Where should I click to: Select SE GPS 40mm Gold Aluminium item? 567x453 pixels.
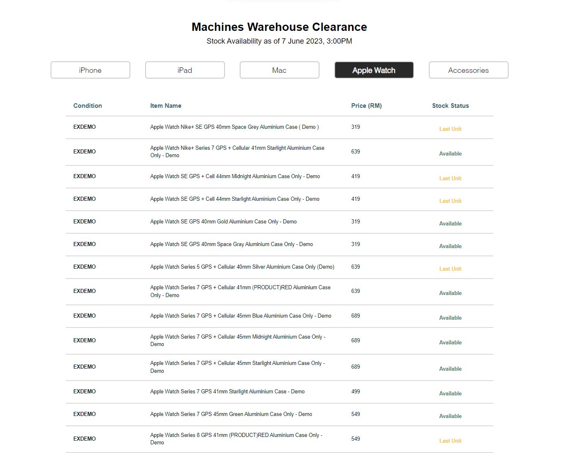click(x=223, y=221)
